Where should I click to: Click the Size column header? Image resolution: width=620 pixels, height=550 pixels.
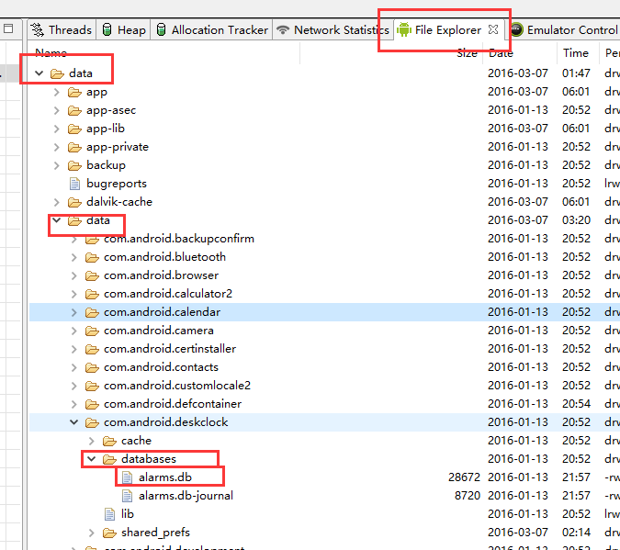[467, 53]
